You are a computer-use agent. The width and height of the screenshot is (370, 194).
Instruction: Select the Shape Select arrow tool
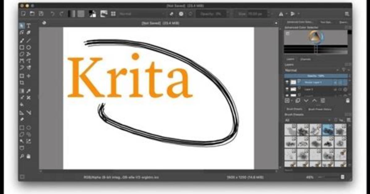click(22, 26)
